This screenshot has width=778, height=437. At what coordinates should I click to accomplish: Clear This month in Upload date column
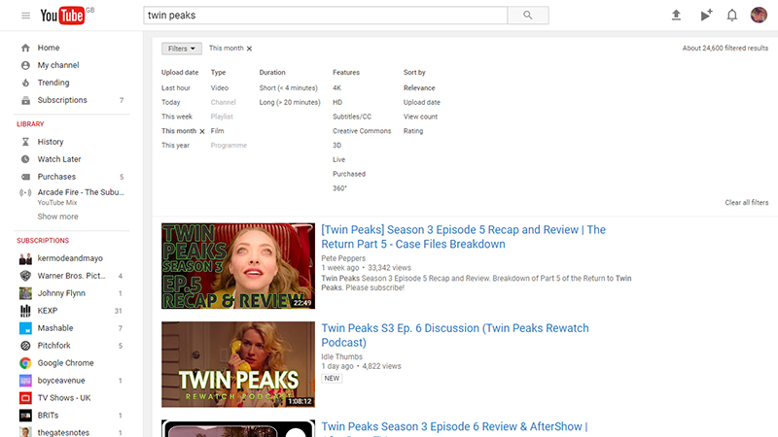[202, 131]
